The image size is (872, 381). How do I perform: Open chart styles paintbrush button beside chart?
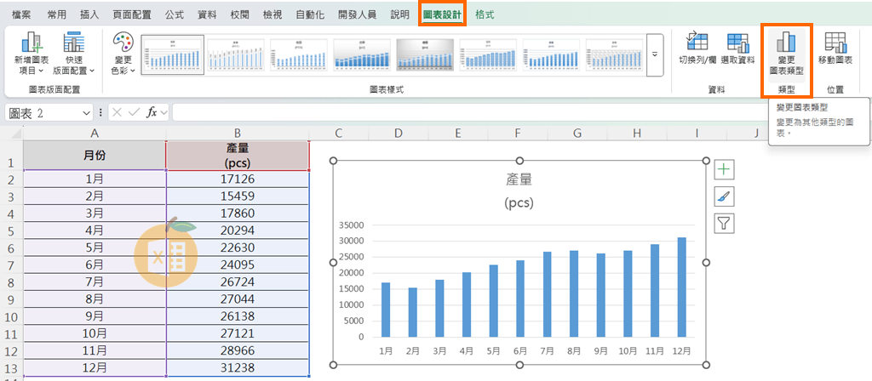click(723, 196)
